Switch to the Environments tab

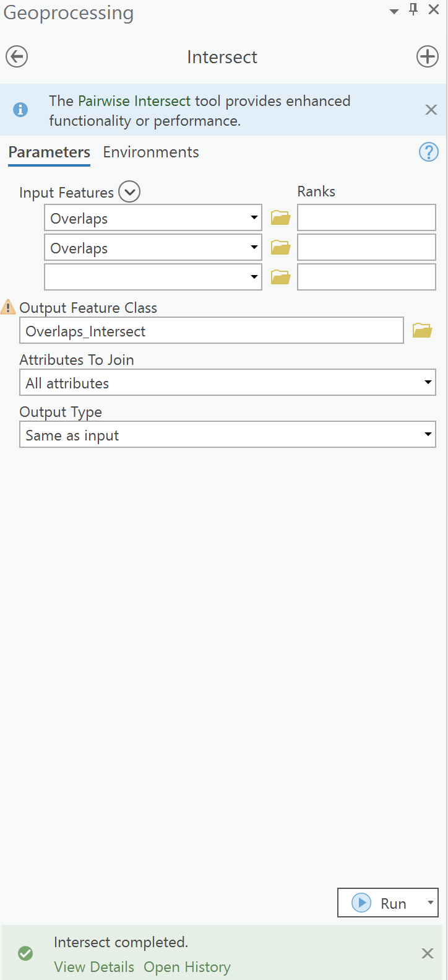150,152
